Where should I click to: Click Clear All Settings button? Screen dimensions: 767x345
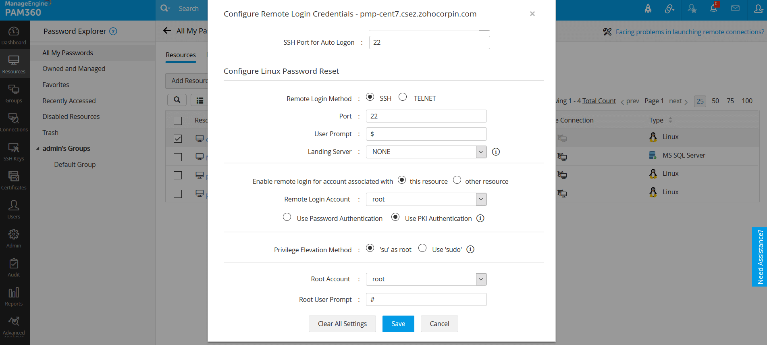[342, 324]
